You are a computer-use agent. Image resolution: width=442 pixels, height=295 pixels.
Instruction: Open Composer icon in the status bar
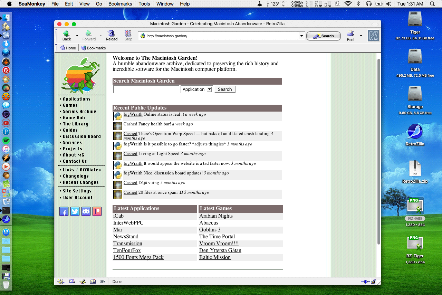[82, 282]
